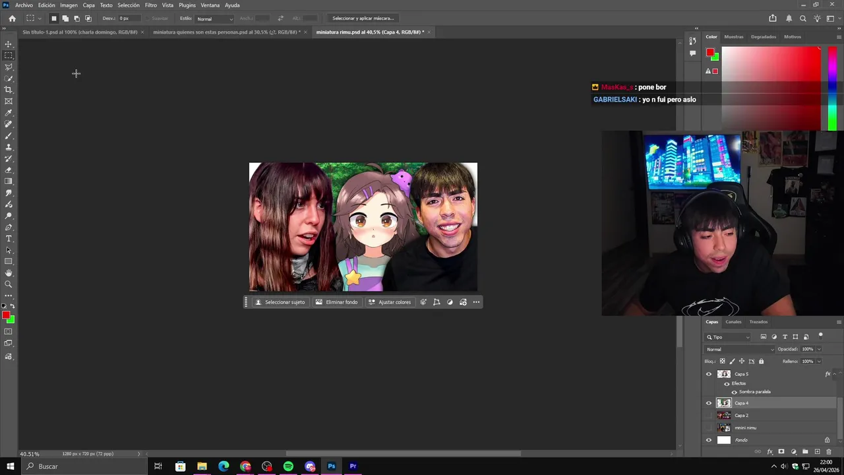Screen dimensions: 844x475
Task: Select the Eyedropper tool
Action: [9, 113]
